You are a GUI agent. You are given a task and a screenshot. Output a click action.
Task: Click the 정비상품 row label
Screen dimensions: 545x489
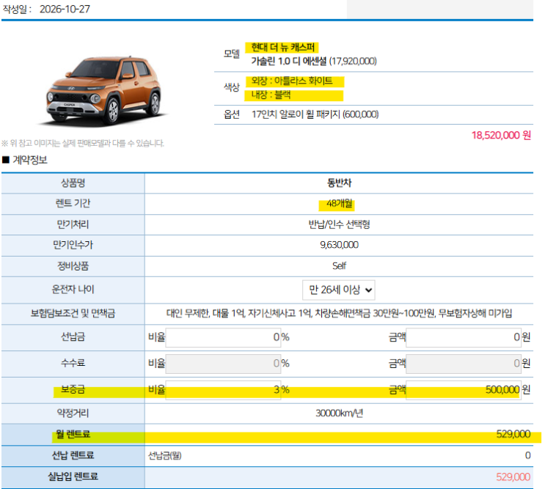click(73, 266)
